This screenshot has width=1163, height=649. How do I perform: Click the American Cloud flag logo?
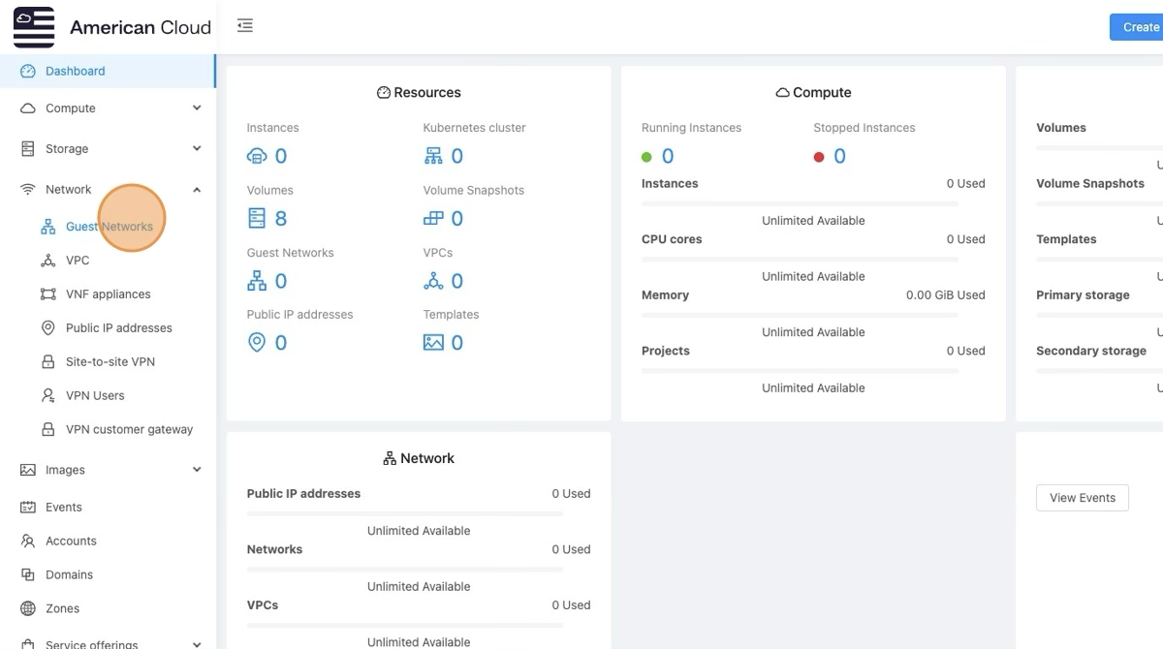pos(34,27)
